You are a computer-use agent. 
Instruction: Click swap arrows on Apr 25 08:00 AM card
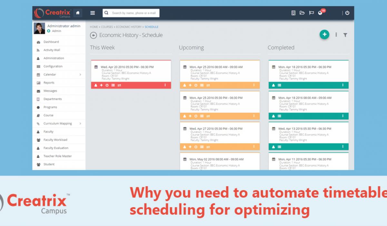coord(208,85)
